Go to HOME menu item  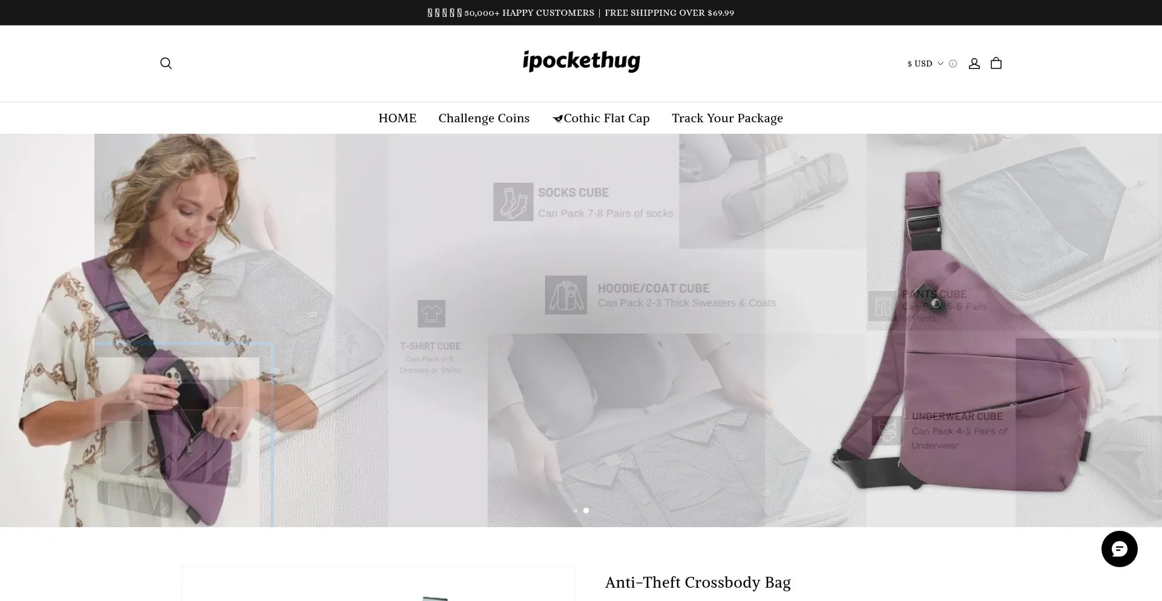[x=398, y=118]
